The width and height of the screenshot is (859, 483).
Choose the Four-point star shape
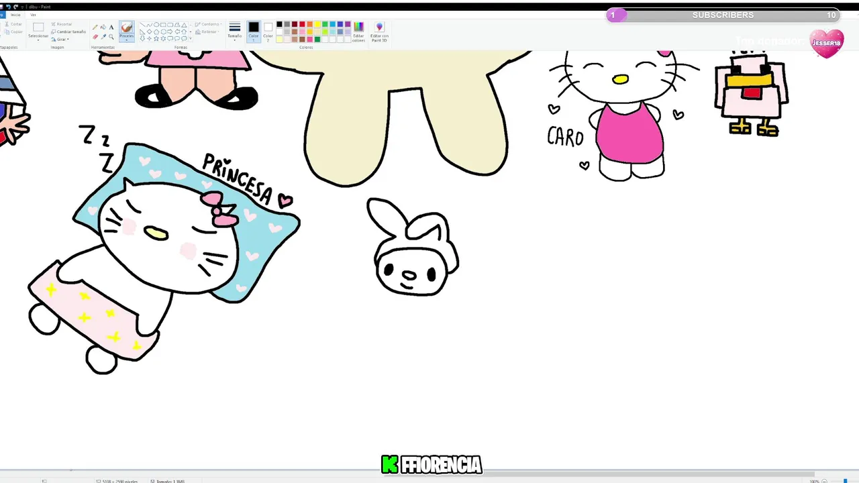pyautogui.click(x=149, y=38)
